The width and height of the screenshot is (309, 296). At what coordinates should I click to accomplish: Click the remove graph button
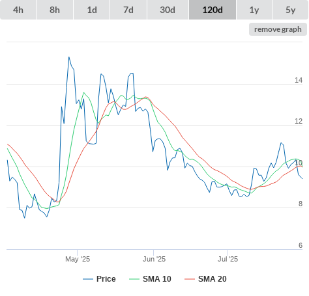click(278, 29)
